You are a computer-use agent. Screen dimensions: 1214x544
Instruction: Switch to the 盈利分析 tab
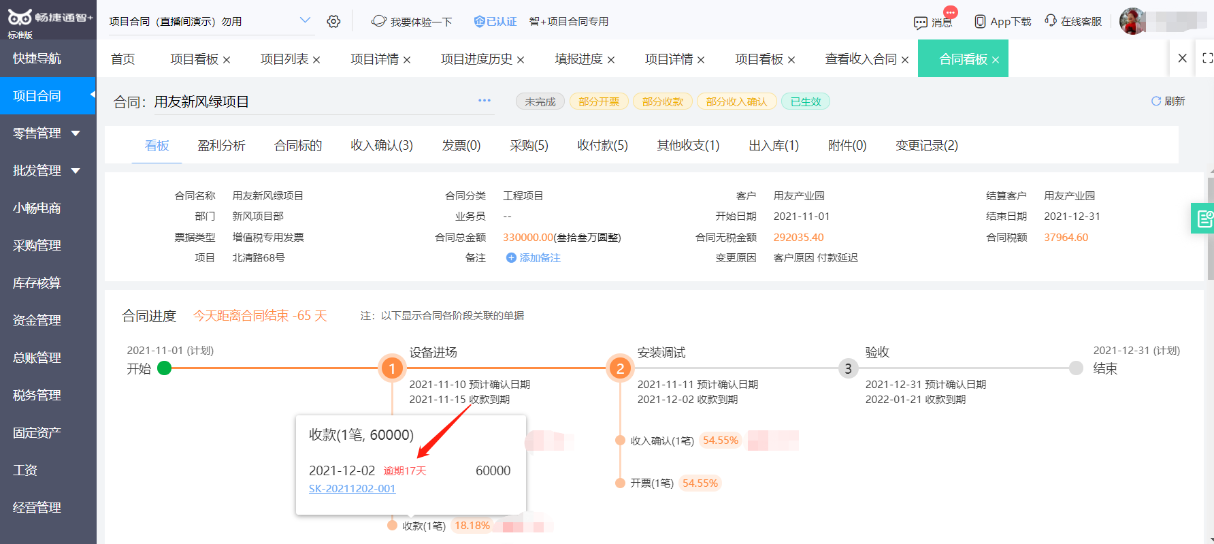[x=221, y=145]
